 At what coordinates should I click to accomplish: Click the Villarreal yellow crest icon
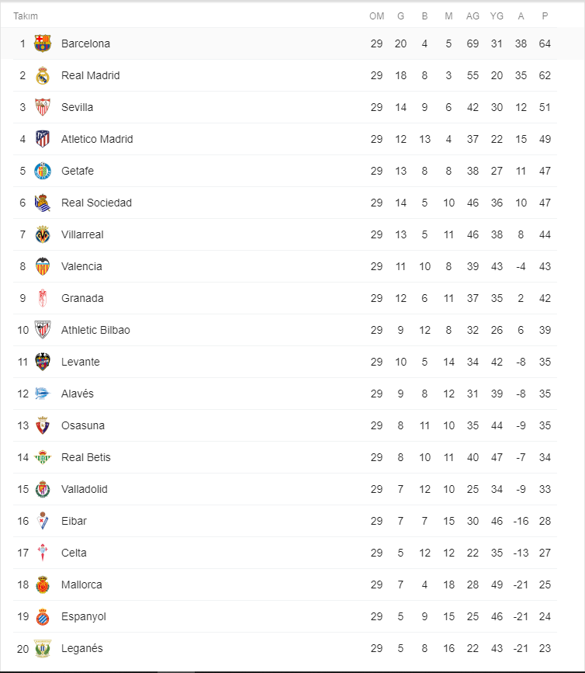click(x=43, y=234)
